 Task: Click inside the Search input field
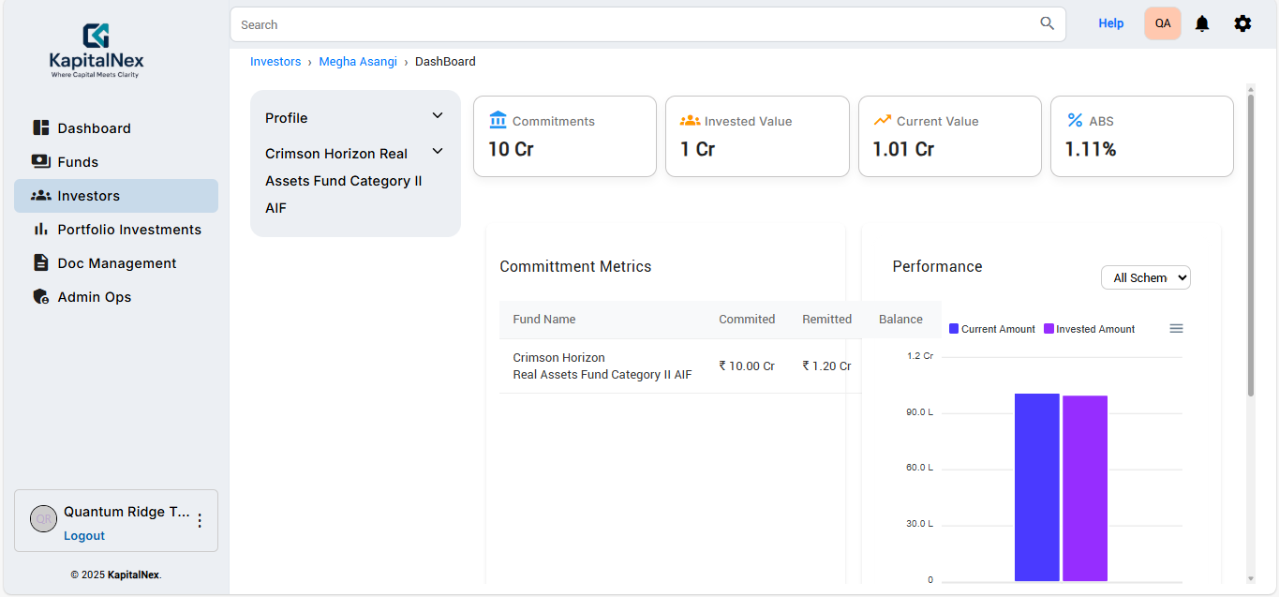click(637, 24)
